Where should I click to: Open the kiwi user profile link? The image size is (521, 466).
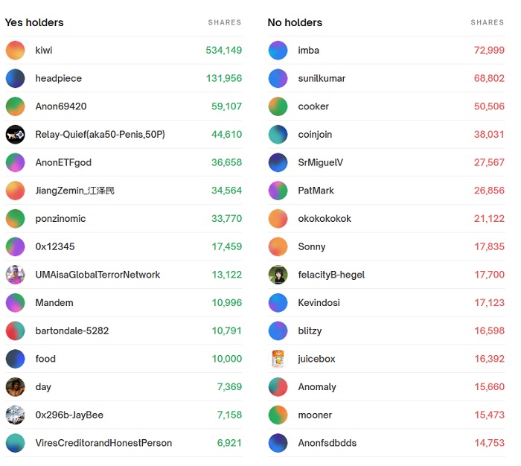pyautogui.click(x=44, y=50)
